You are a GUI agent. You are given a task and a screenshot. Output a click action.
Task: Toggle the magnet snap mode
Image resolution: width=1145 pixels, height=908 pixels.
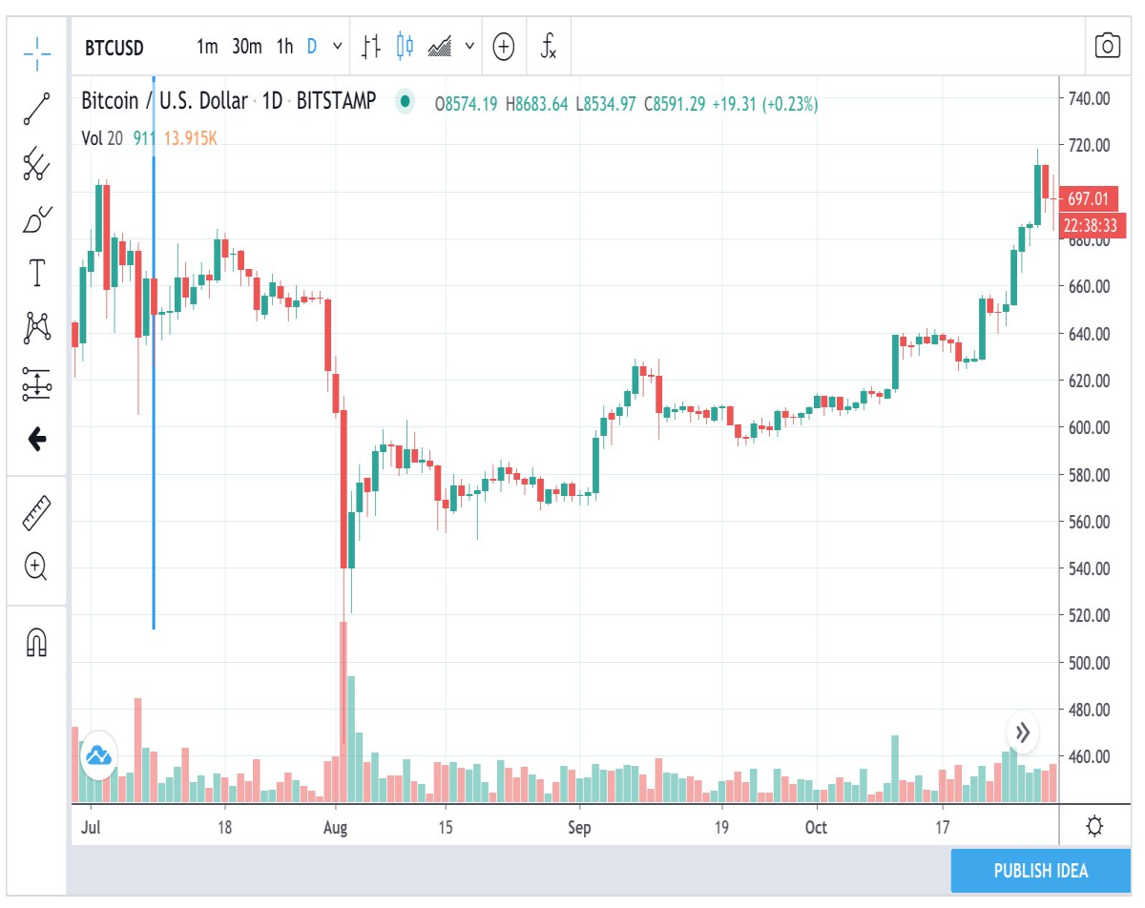point(36,642)
